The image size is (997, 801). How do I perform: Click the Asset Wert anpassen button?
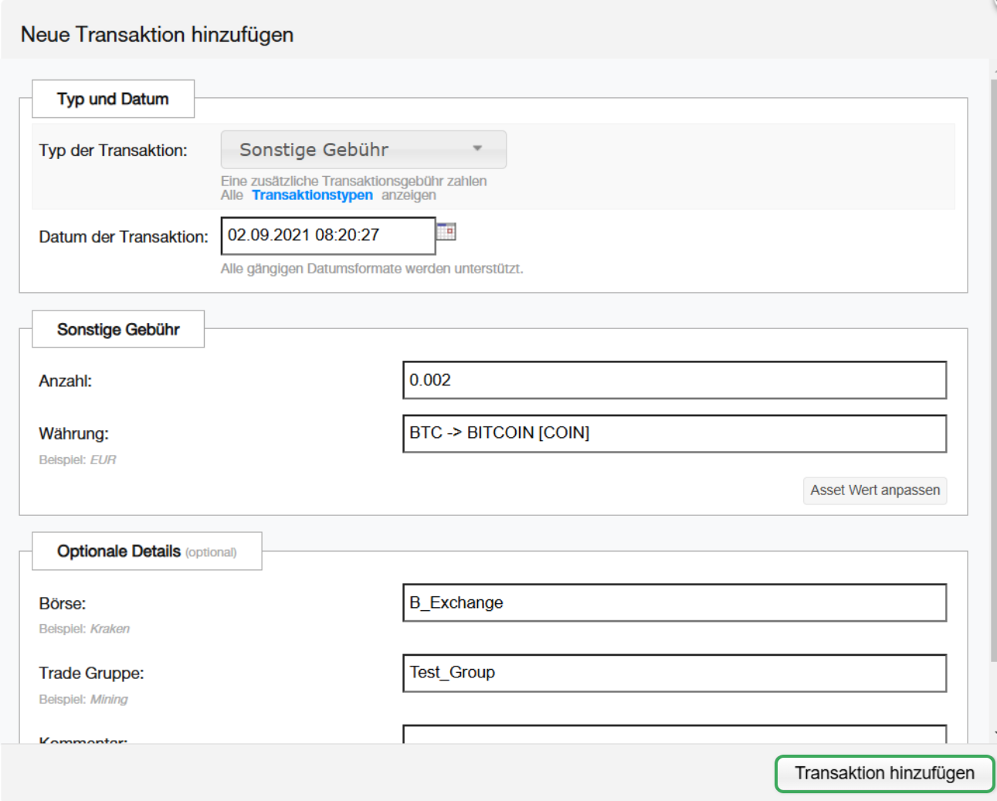coord(875,490)
